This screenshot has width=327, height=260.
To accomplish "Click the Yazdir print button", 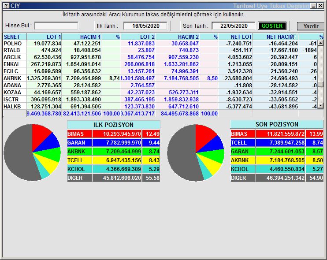I will pos(311,26).
